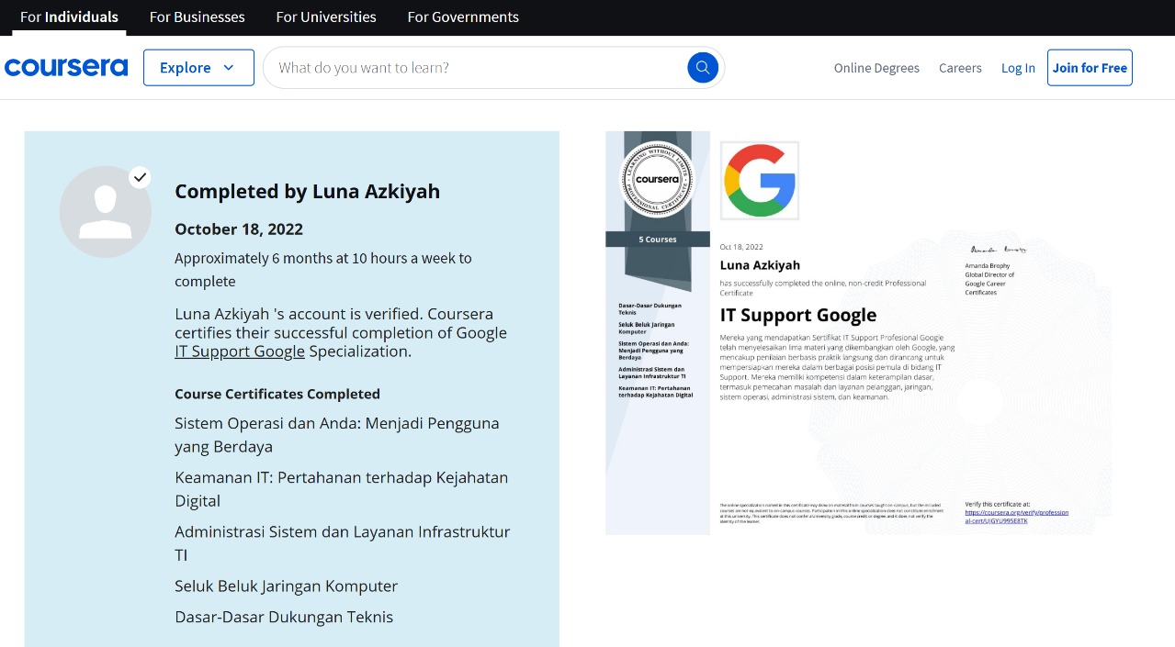Click the Coursera logo
This screenshot has height=647, width=1175.
point(66,68)
